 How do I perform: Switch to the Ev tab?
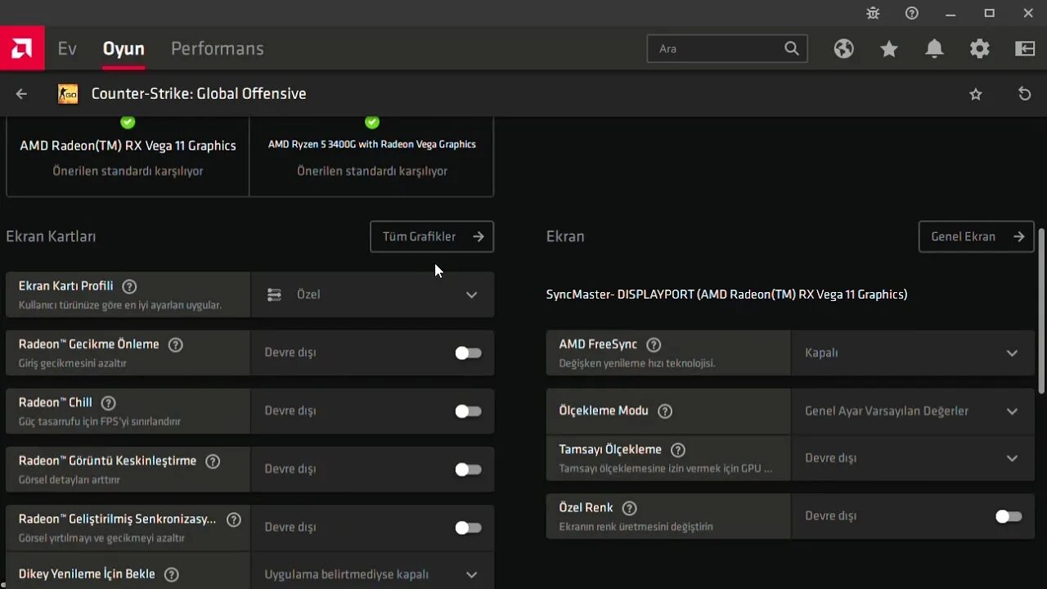click(67, 48)
